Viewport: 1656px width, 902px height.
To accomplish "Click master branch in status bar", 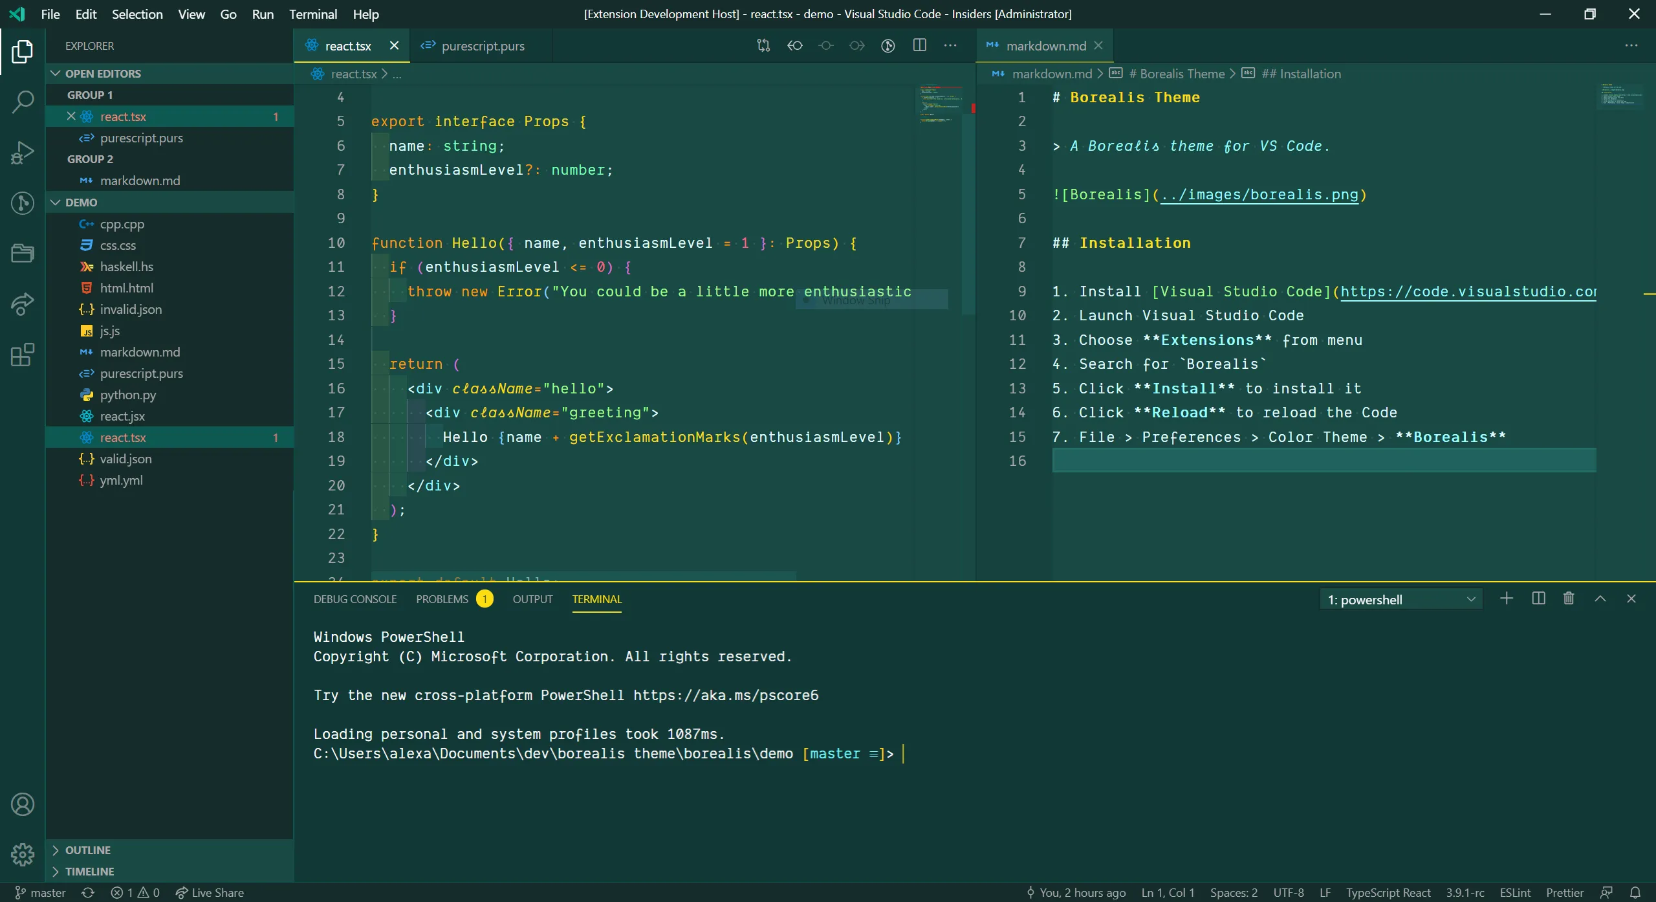I will point(40,892).
